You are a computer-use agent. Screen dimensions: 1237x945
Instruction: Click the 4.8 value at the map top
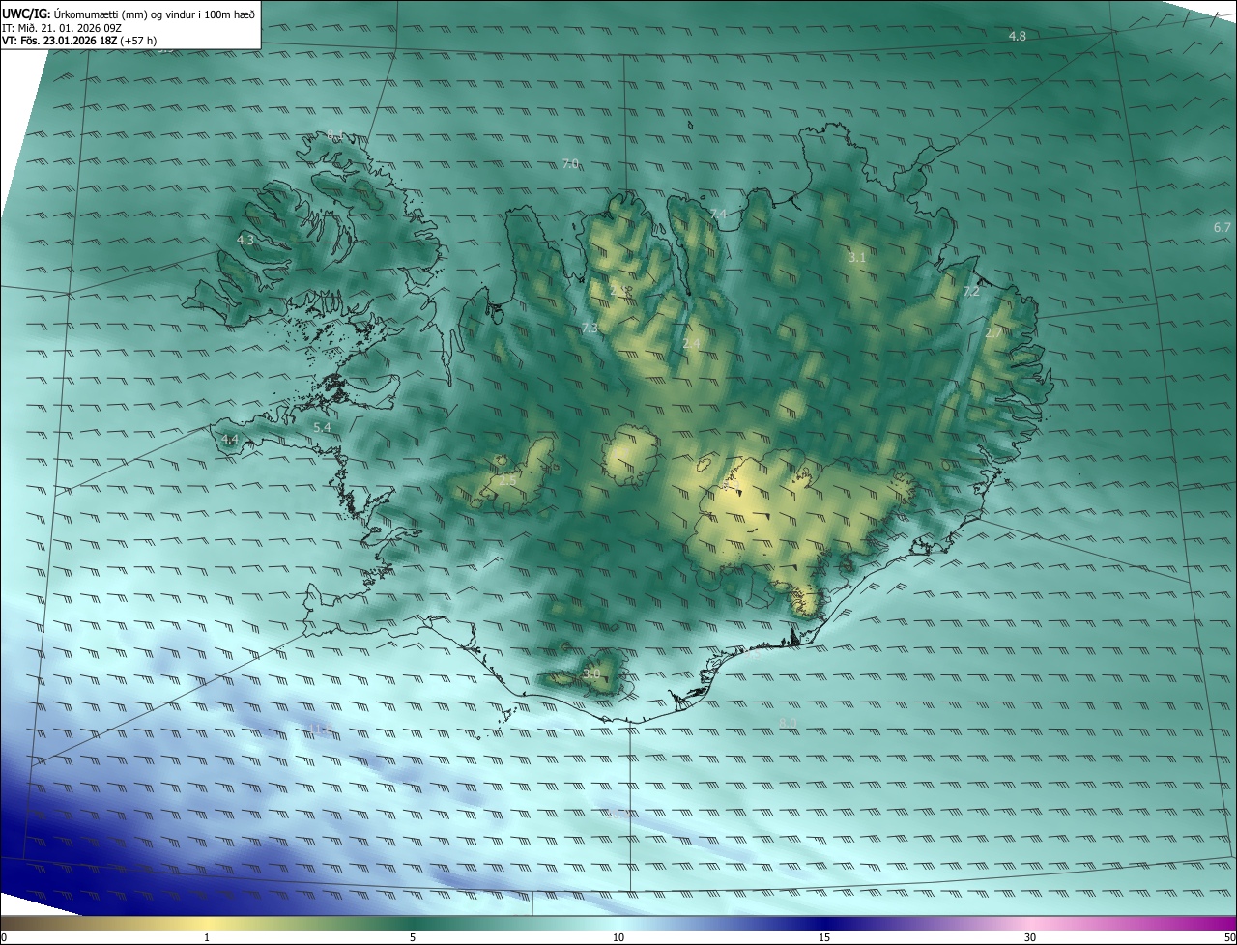[1017, 36]
